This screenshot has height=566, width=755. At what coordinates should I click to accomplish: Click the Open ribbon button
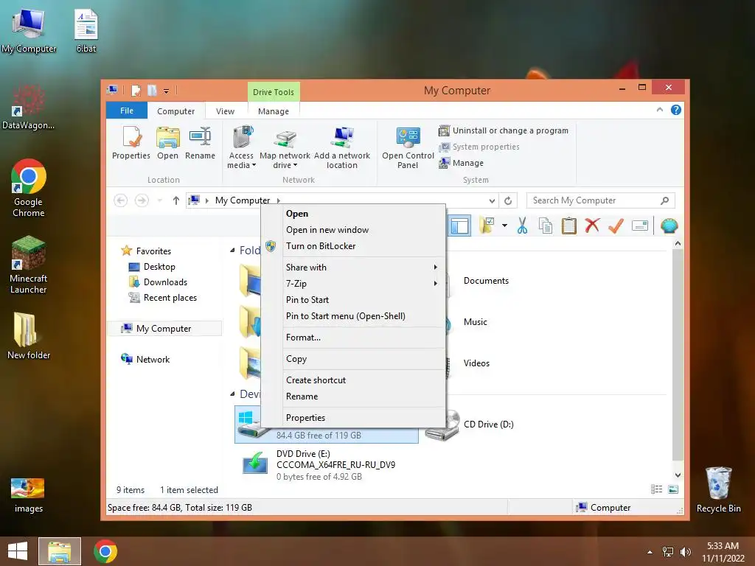pos(167,142)
